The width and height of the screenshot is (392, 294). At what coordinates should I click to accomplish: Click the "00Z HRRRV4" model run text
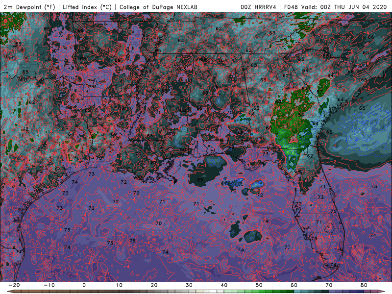click(258, 7)
